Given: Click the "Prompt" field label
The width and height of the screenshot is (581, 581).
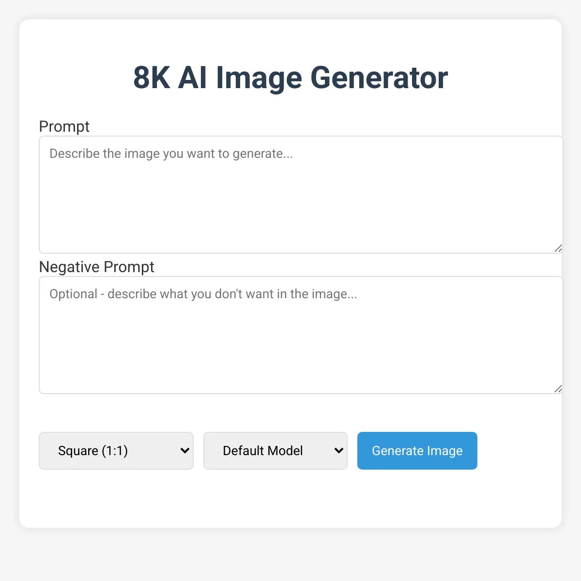Looking at the screenshot, I should coord(64,126).
